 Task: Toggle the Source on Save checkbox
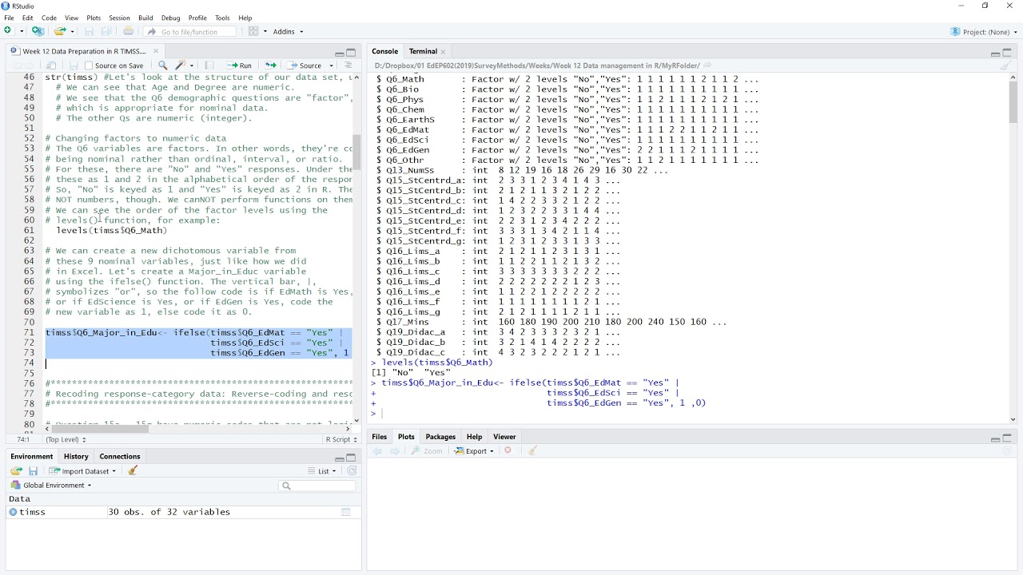click(x=90, y=65)
